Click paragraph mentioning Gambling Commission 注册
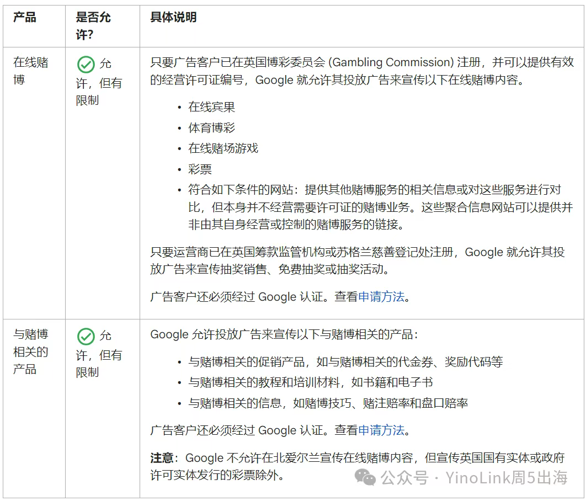 (x=362, y=71)
